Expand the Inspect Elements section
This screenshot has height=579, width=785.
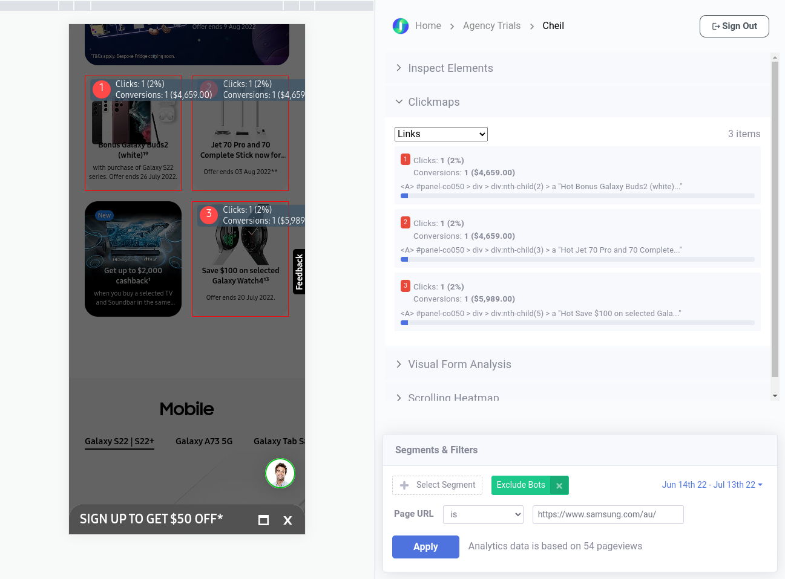450,68
